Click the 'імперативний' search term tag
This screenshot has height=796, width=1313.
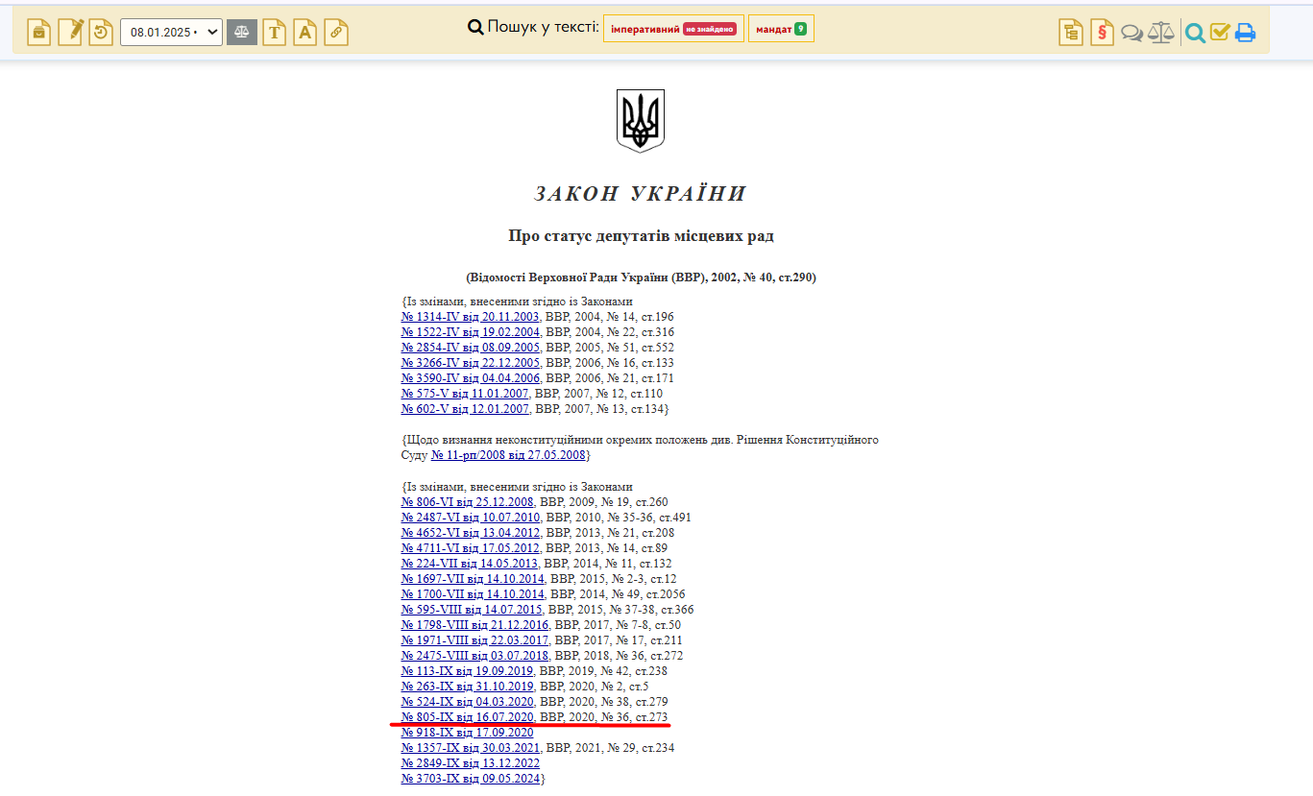(673, 29)
